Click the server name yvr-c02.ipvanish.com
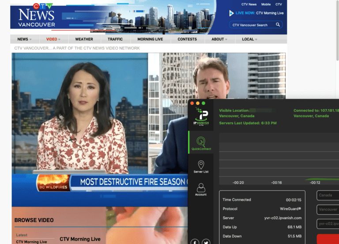 click(x=283, y=218)
